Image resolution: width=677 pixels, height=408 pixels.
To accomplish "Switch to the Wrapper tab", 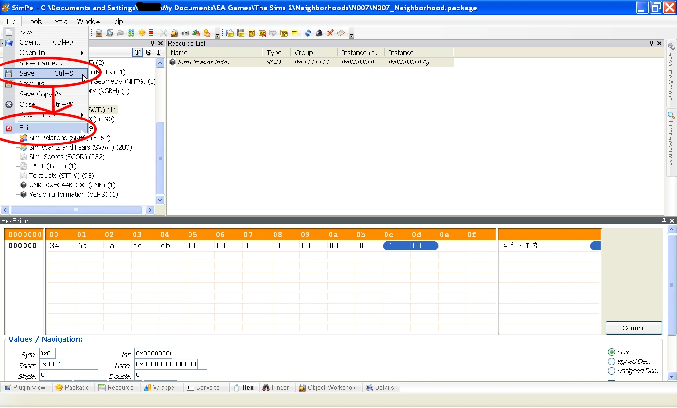I will click(x=160, y=388).
